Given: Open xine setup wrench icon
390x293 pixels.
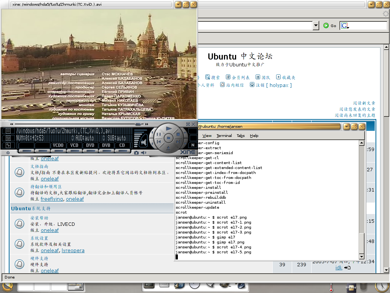Looking at the screenshot, I should [x=8, y=145].
